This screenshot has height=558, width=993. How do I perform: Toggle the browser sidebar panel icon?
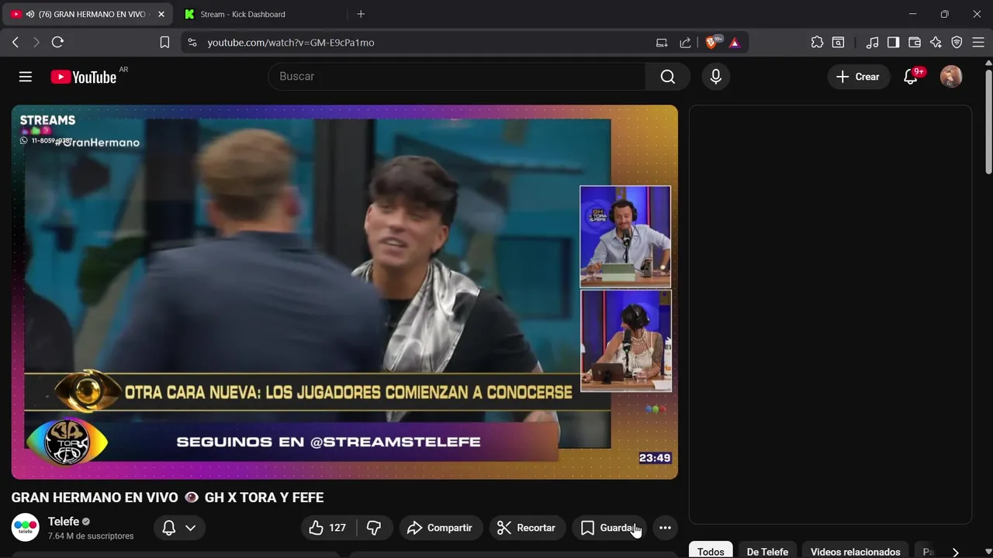point(894,43)
